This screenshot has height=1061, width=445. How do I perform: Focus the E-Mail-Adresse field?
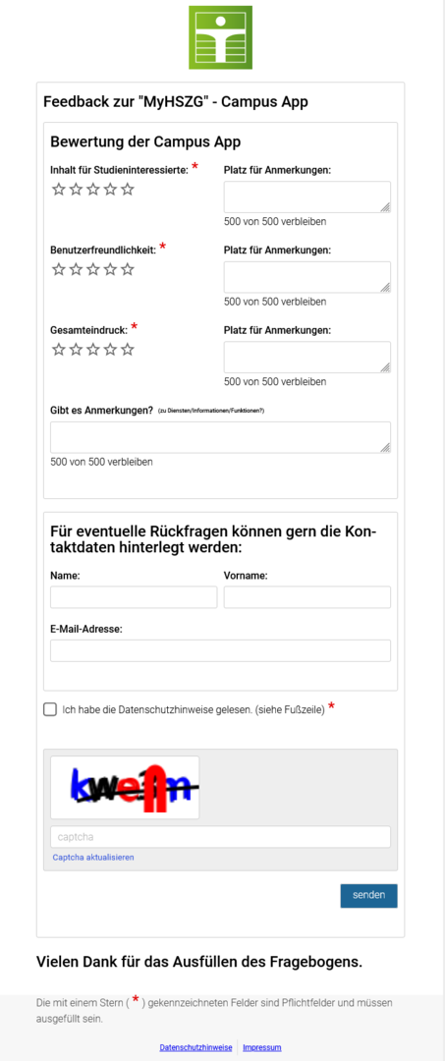click(x=220, y=650)
